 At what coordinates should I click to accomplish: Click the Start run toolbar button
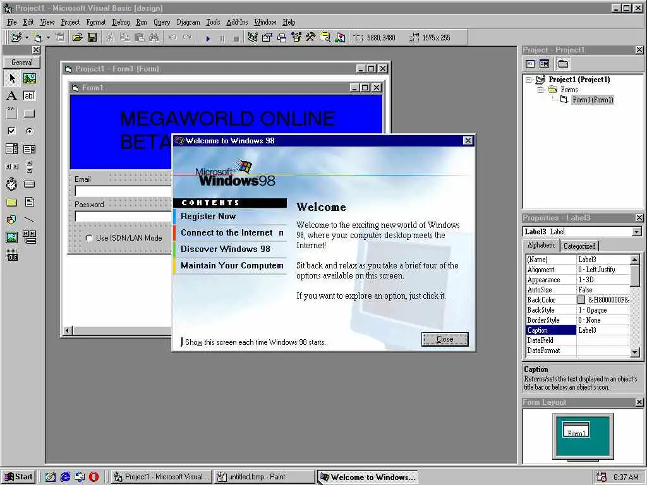[208, 39]
